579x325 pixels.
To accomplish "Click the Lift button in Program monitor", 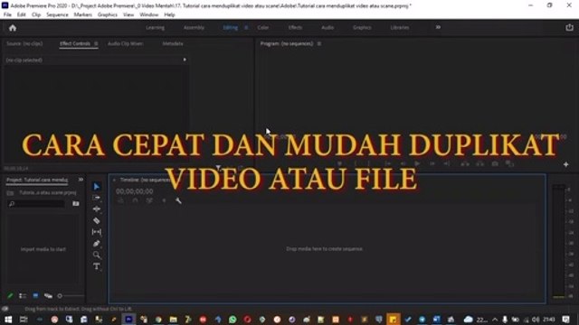I will tap(465, 163).
